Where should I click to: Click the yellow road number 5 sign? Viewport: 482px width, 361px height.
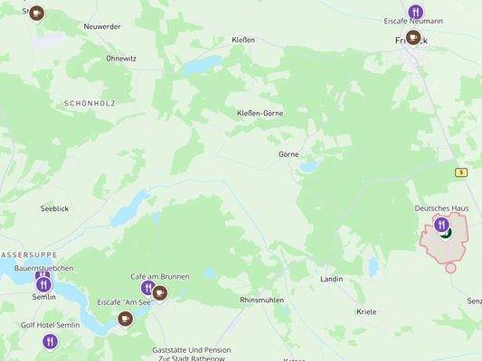pos(461,172)
